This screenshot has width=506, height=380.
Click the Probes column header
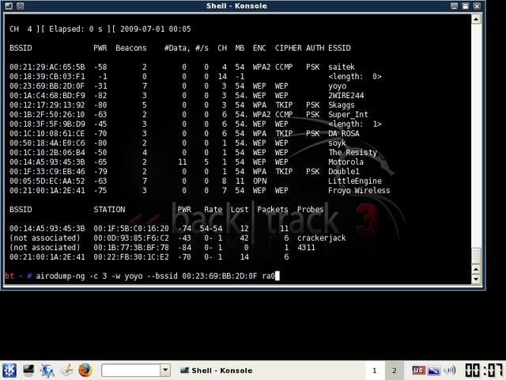310,209
